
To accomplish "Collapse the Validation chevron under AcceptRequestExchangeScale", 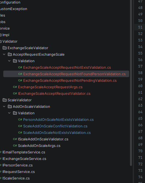I will 9,61.
